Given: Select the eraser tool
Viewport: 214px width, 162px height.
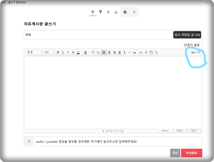Looking at the screenshot, I should pyautogui.click(x=116, y=12).
